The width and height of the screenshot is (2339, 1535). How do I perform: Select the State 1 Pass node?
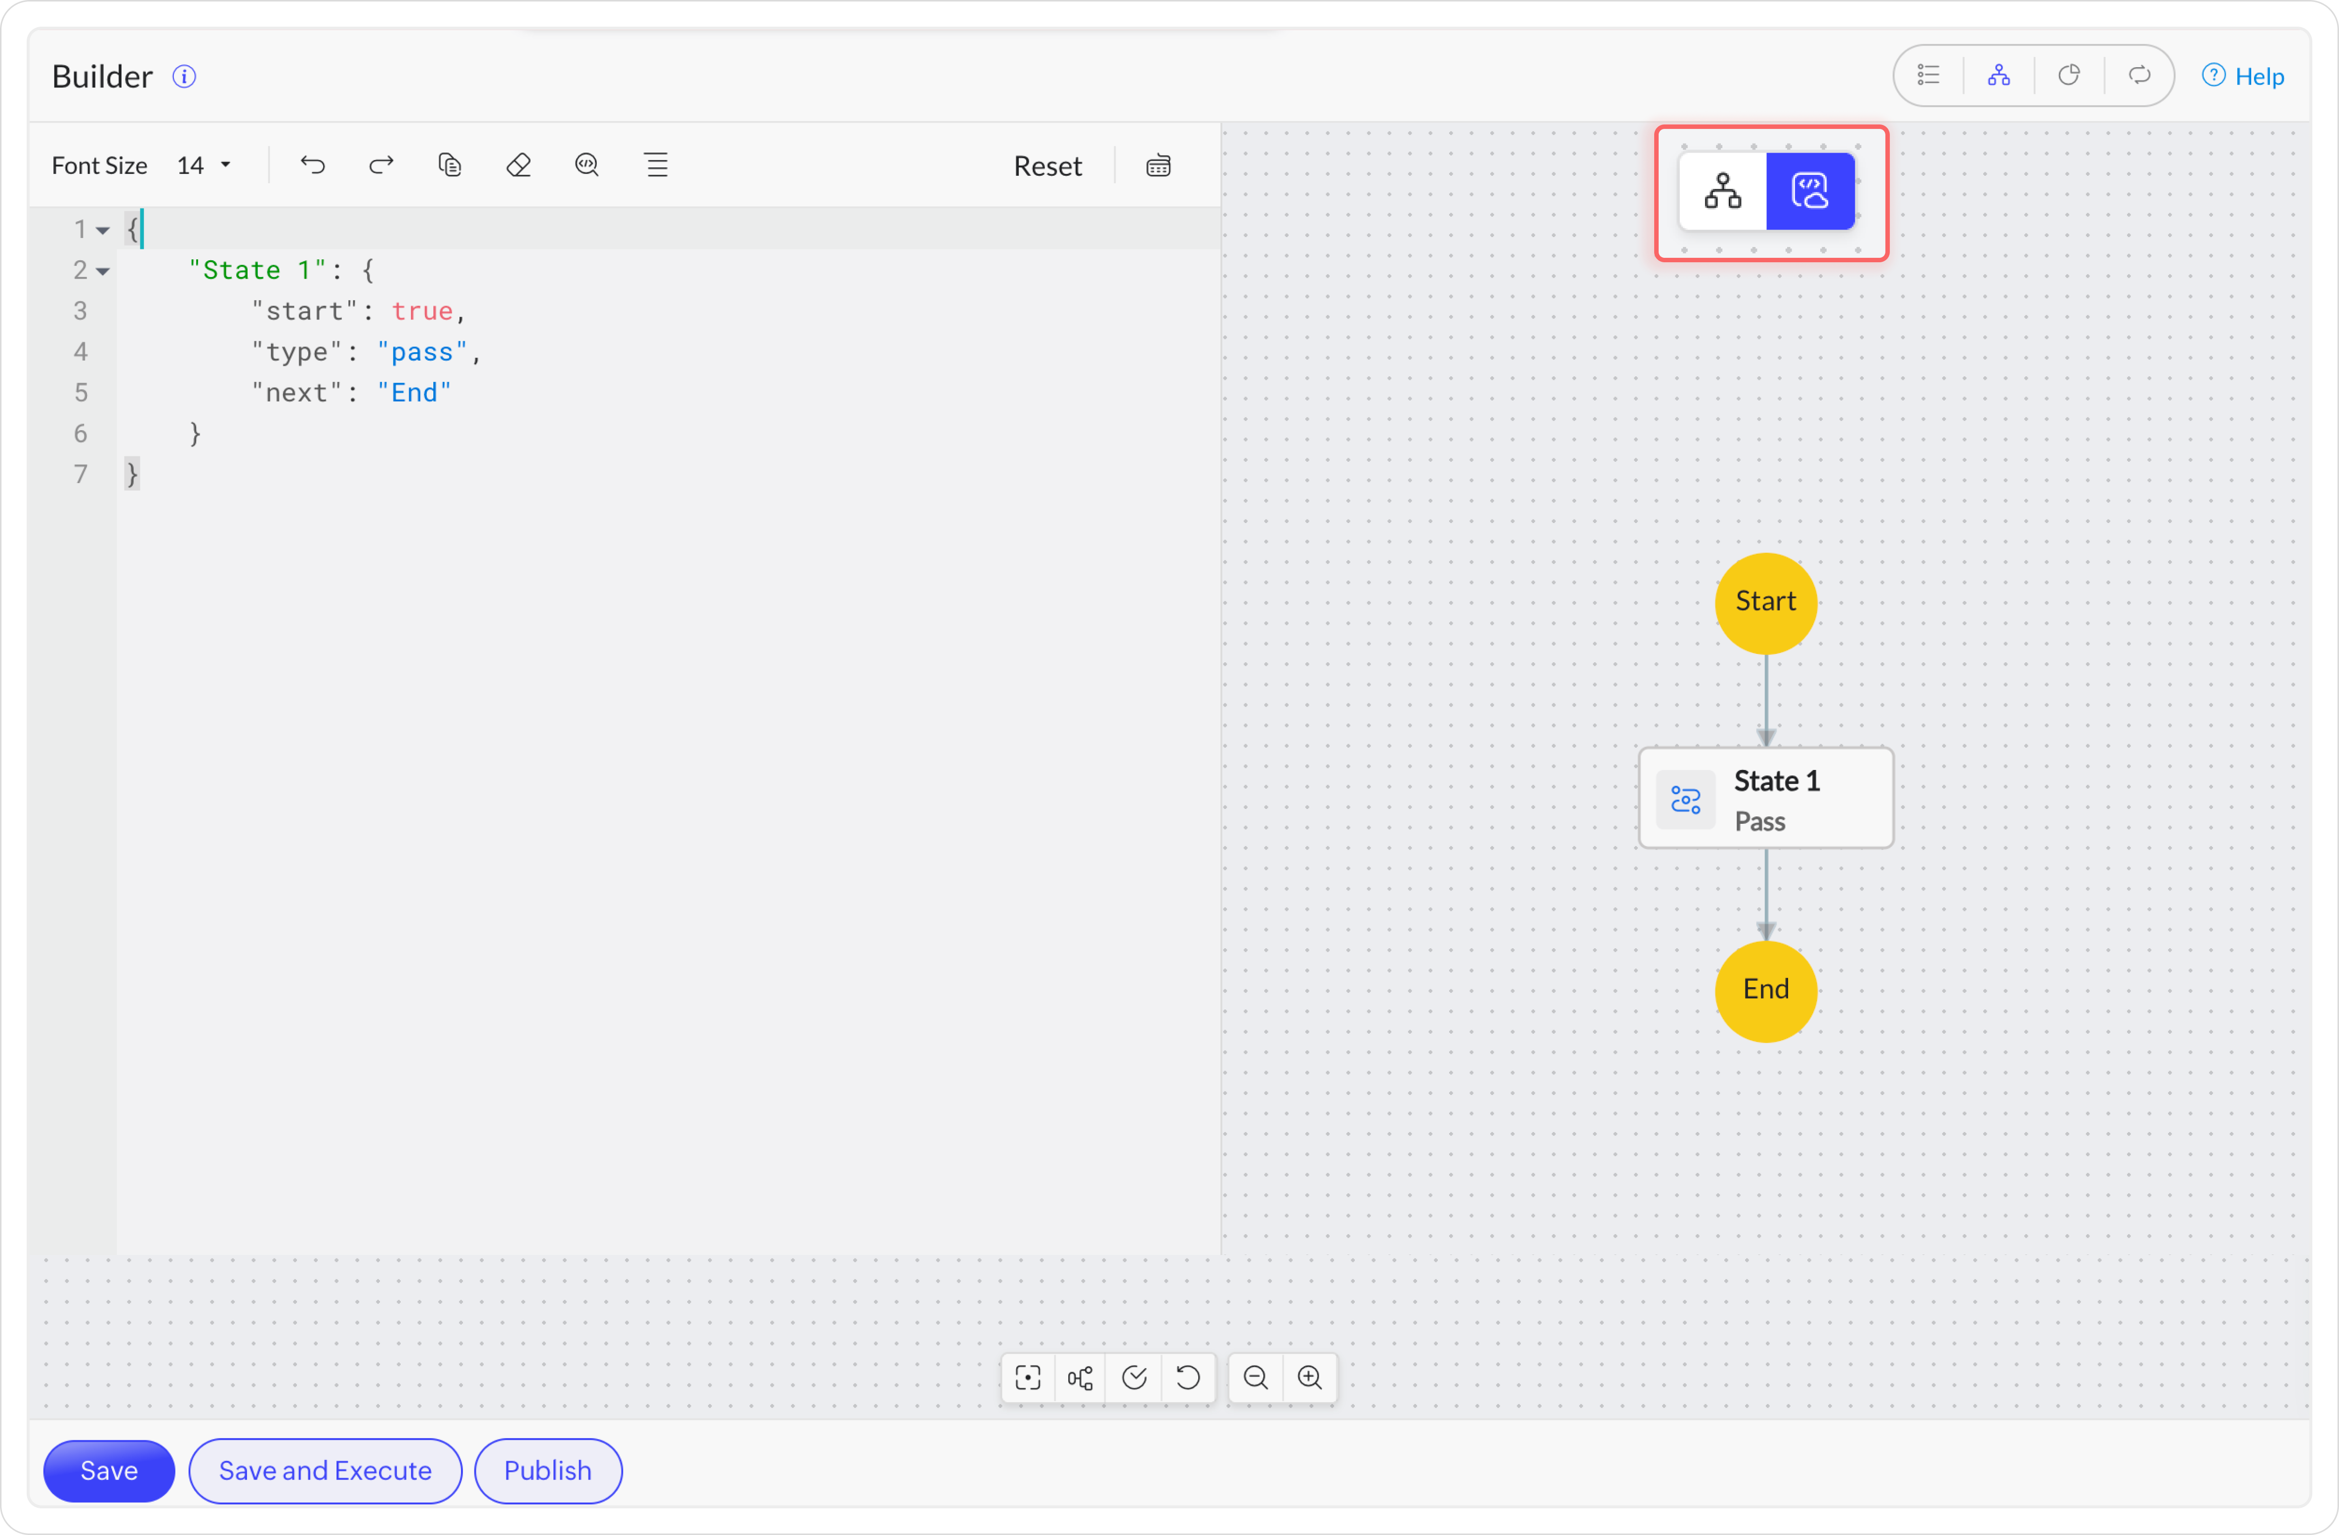(1765, 799)
